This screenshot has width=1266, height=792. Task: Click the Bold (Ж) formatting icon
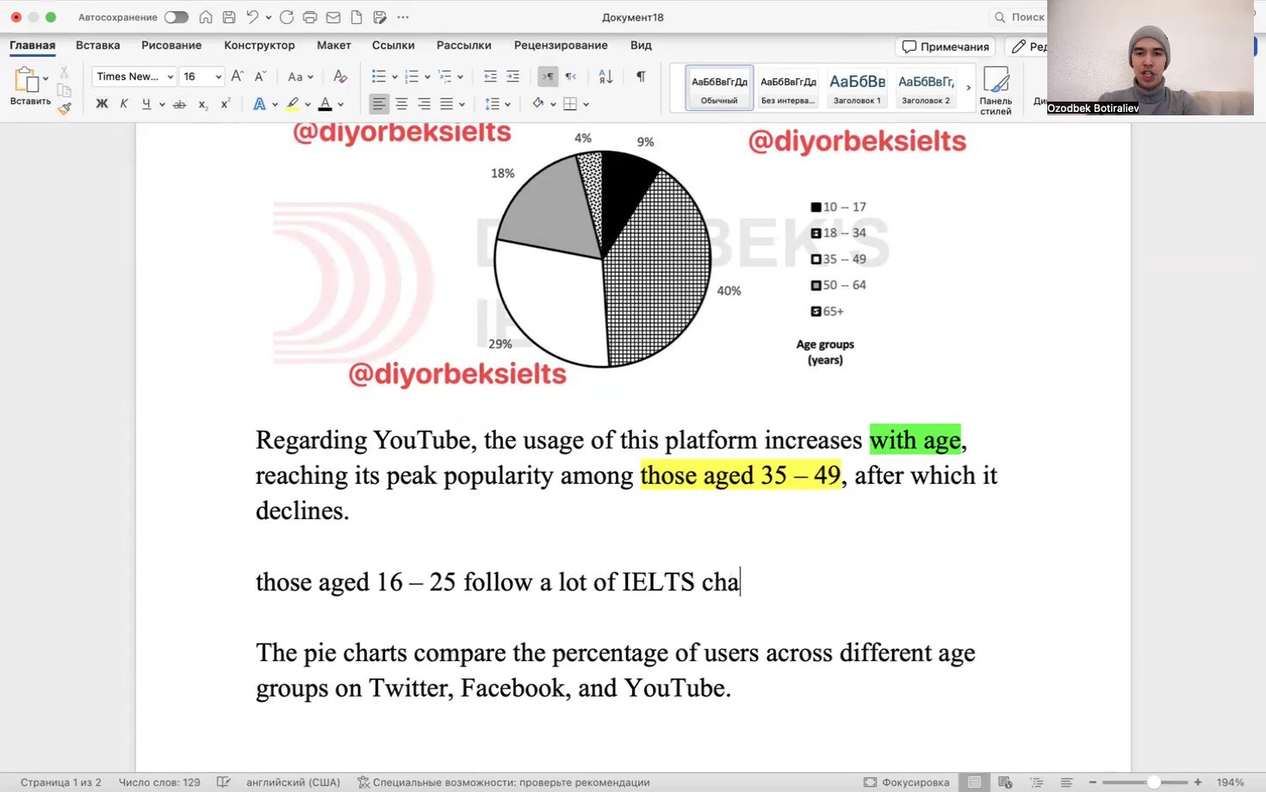click(x=102, y=104)
